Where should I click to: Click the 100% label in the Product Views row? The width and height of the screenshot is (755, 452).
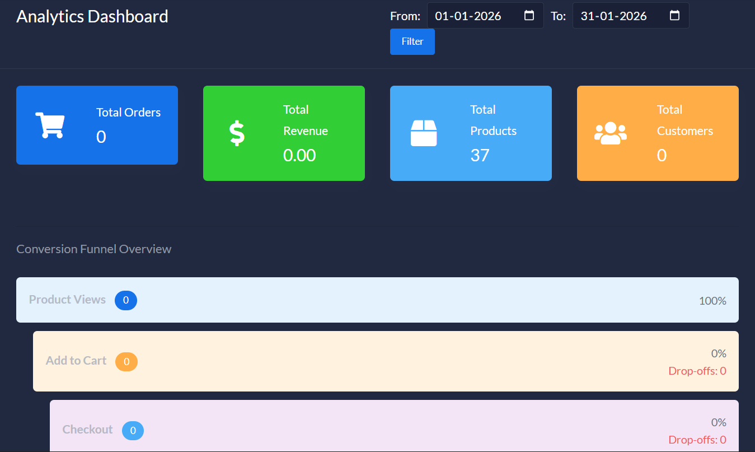(712, 300)
